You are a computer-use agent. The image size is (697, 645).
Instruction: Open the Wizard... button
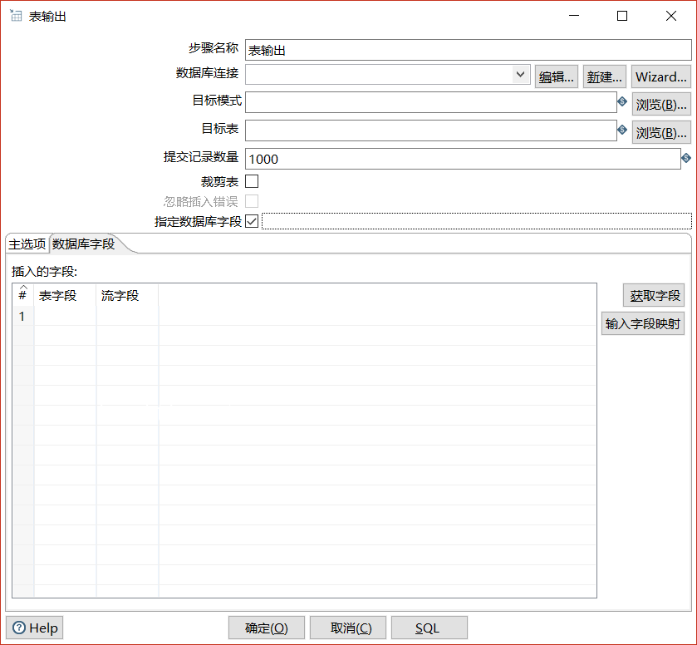click(661, 76)
